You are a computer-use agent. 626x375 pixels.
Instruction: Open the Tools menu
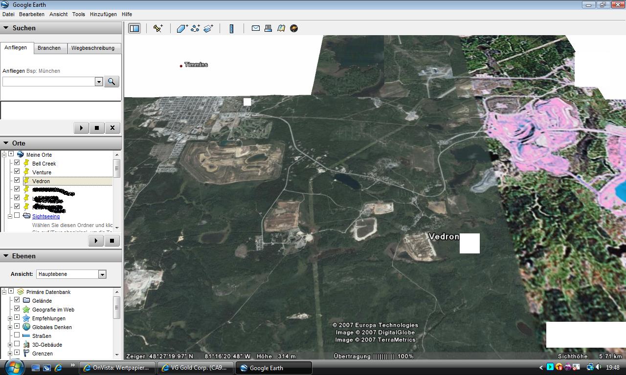click(x=78, y=14)
